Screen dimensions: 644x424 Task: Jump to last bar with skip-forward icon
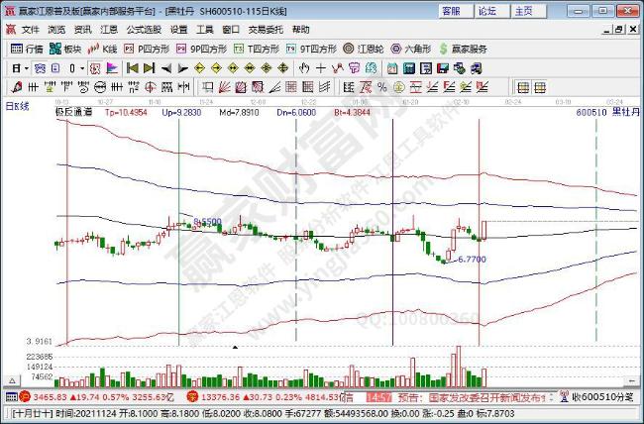pyautogui.click(x=149, y=68)
